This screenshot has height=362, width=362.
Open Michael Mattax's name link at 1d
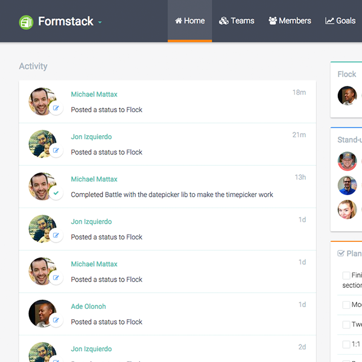(x=94, y=264)
